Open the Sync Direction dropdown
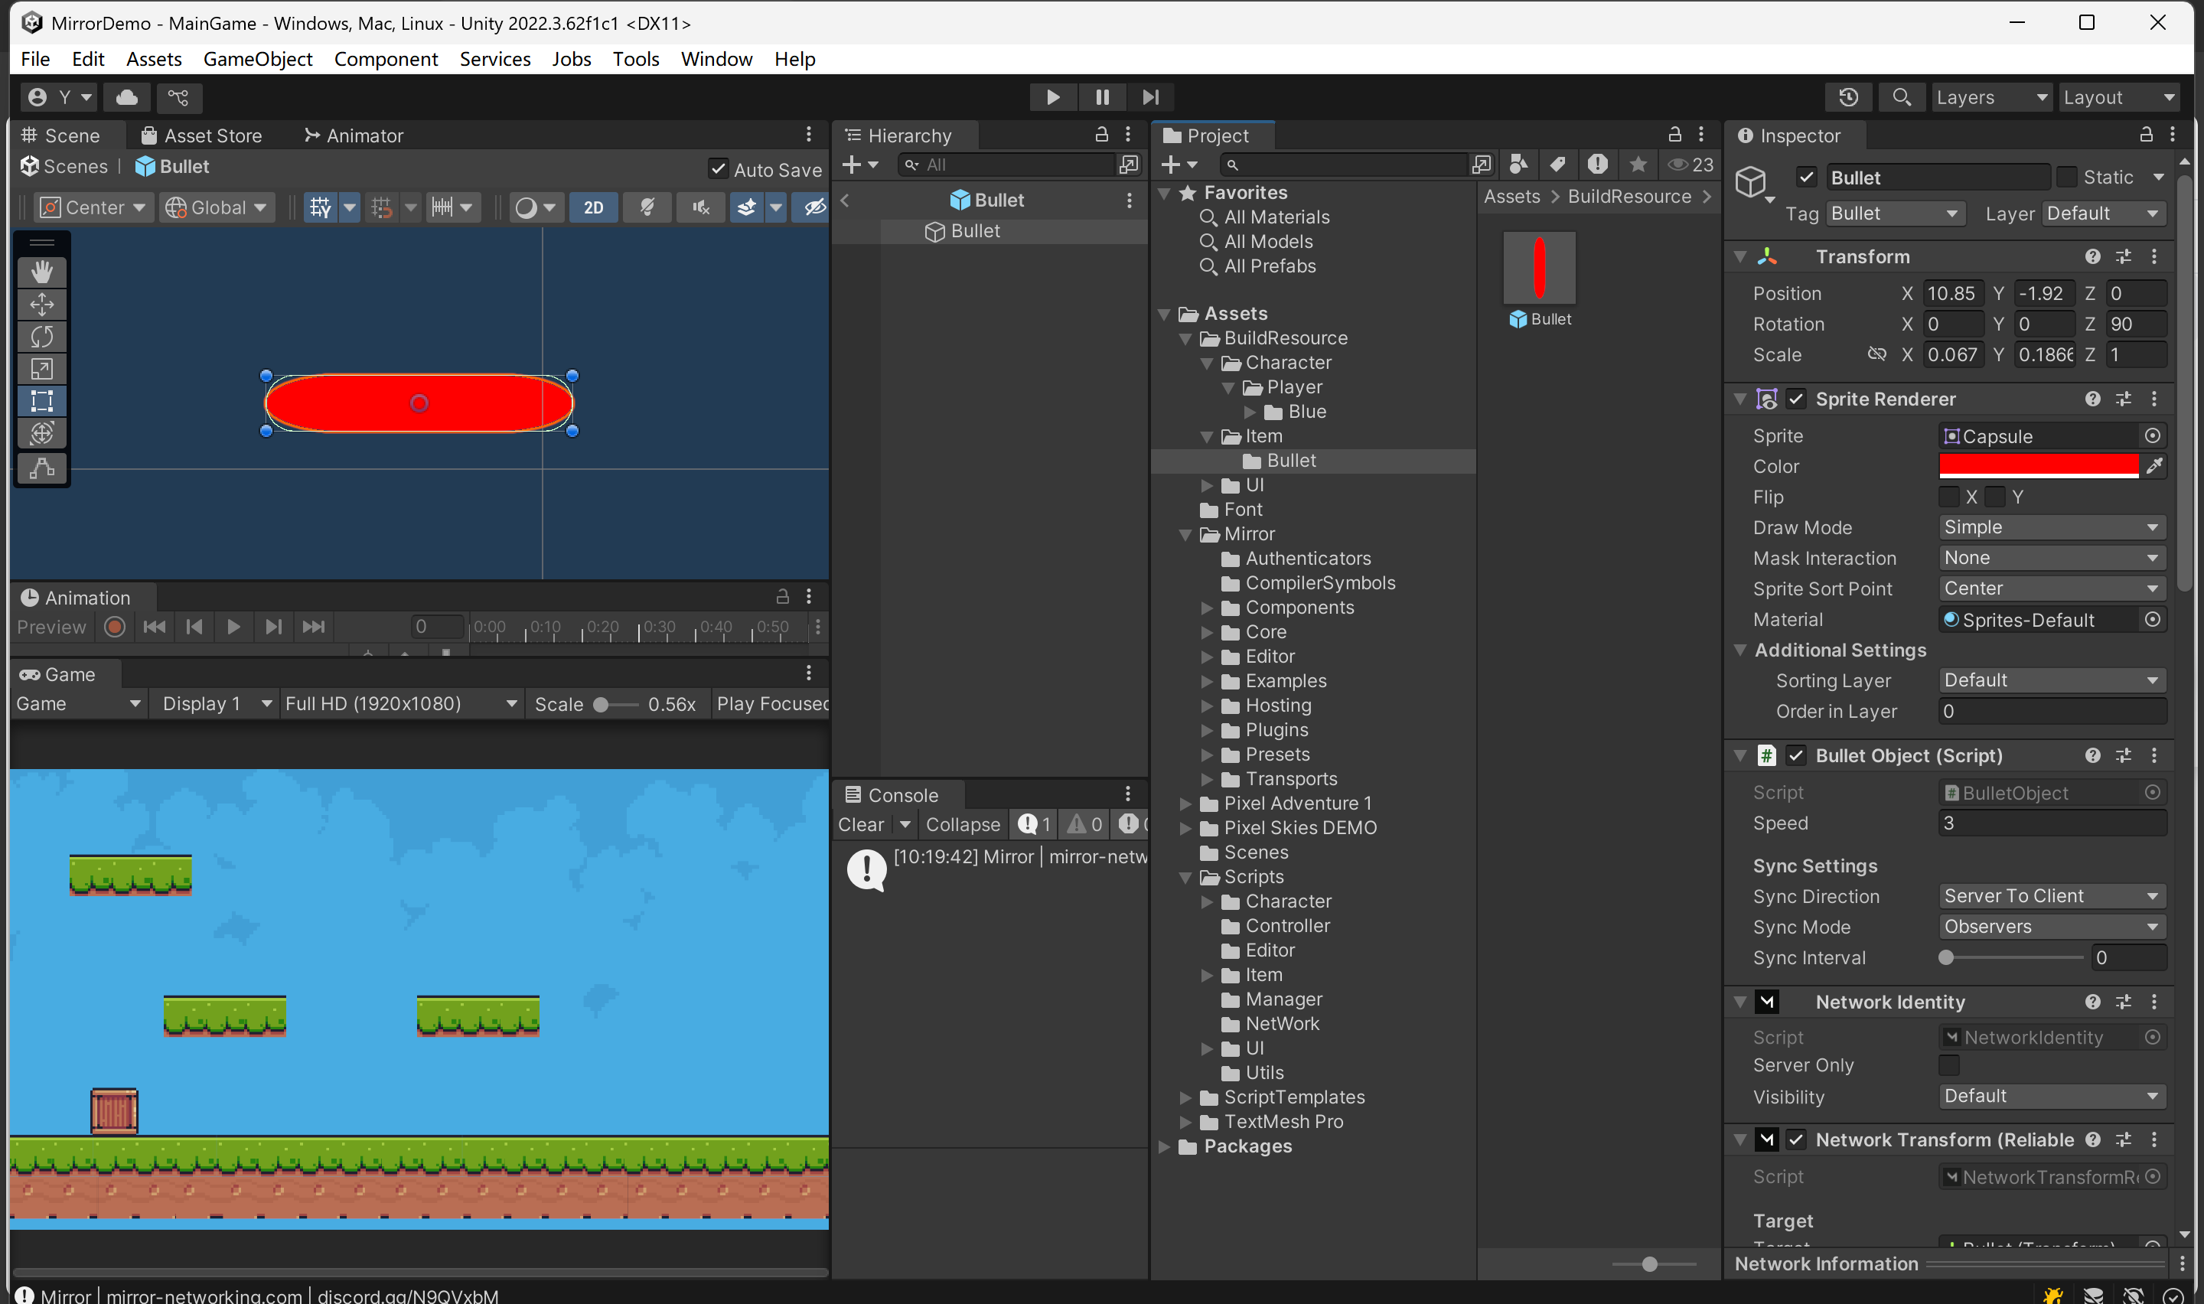This screenshot has height=1304, width=2204. click(2051, 895)
